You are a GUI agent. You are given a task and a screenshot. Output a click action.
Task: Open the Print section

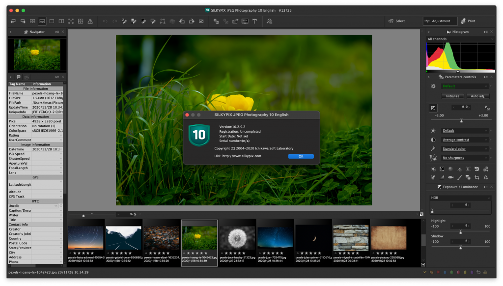468,21
